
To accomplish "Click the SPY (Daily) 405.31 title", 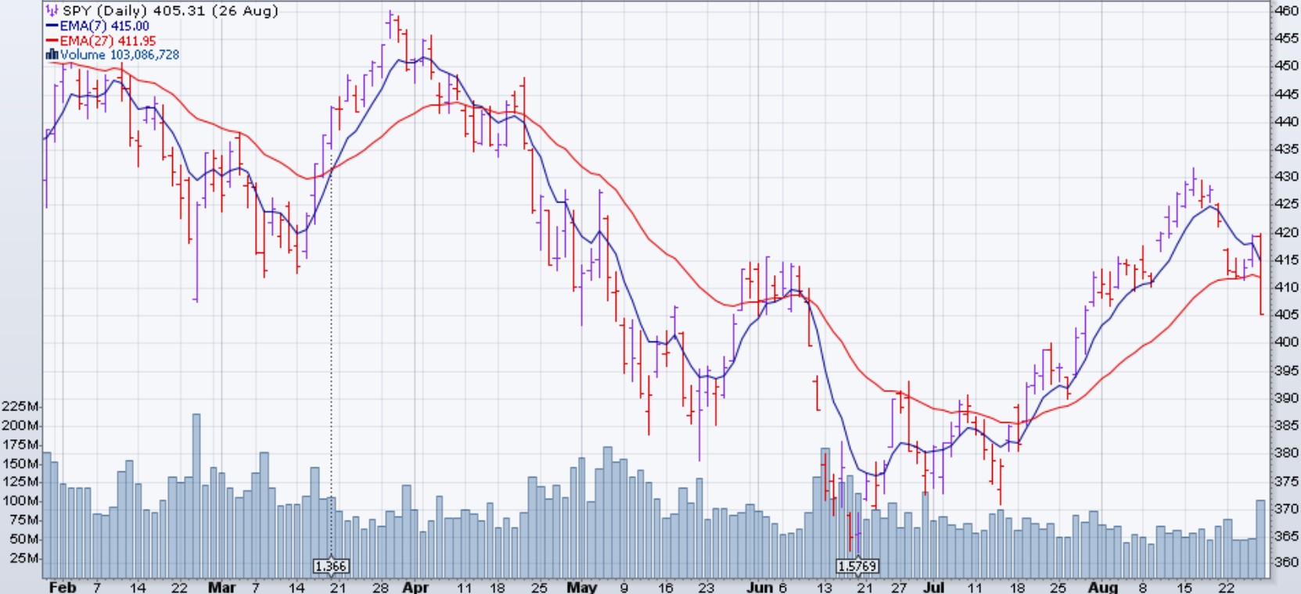I will pos(170,11).
